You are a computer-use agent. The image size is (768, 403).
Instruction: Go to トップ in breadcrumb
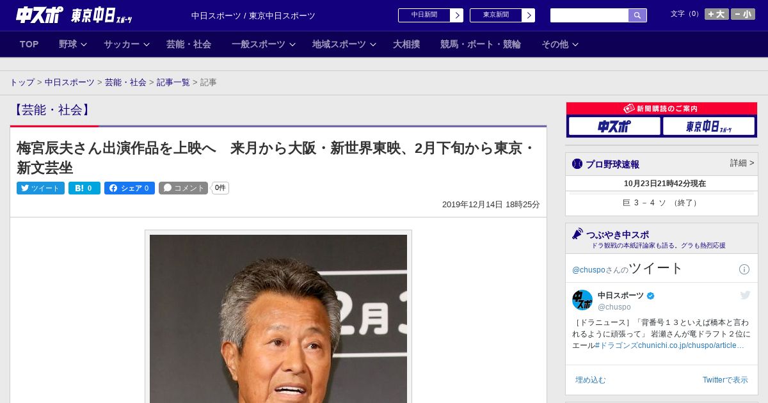(x=22, y=83)
